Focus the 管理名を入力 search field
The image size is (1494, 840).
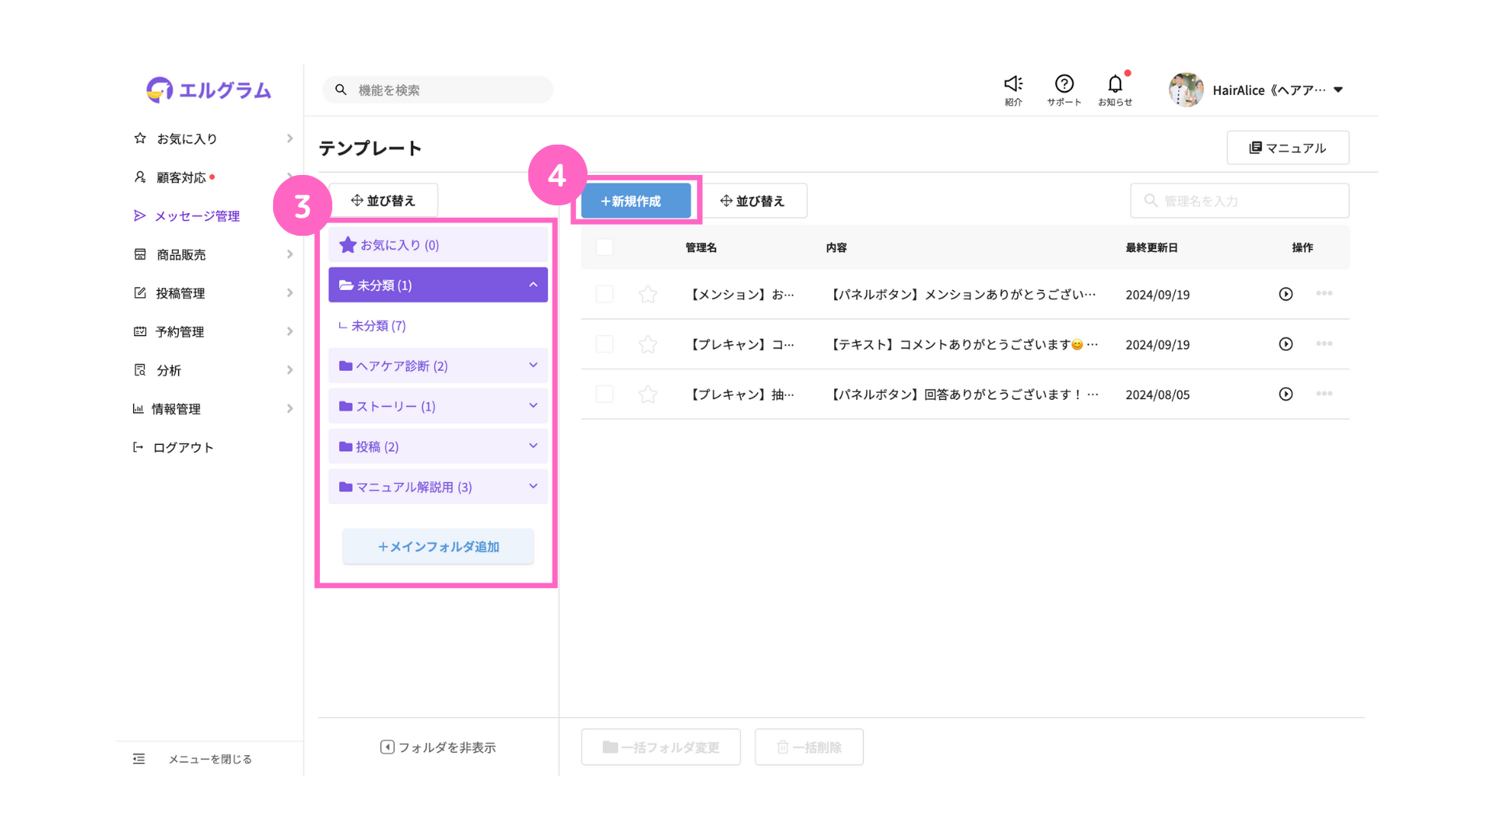coord(1240,201)
